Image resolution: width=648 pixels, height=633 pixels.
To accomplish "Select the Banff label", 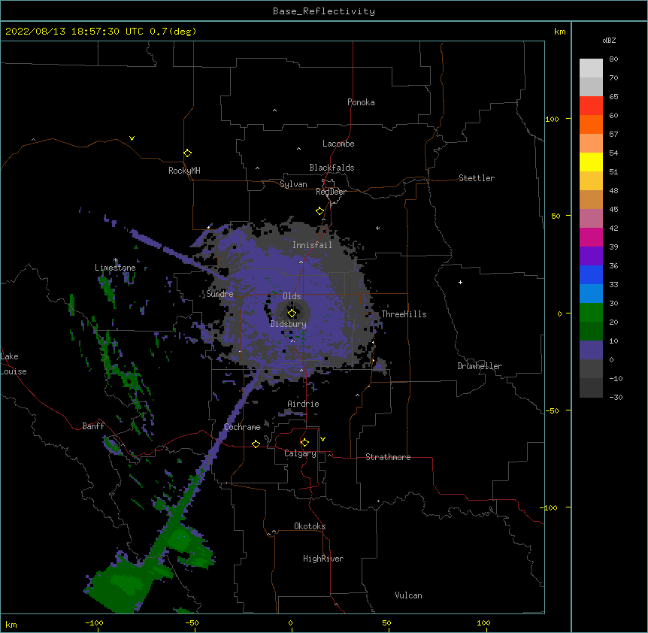I will pyautogui.click(x=93, y=426).
